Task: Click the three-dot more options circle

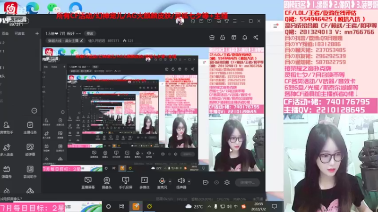Action: point(34,111)
